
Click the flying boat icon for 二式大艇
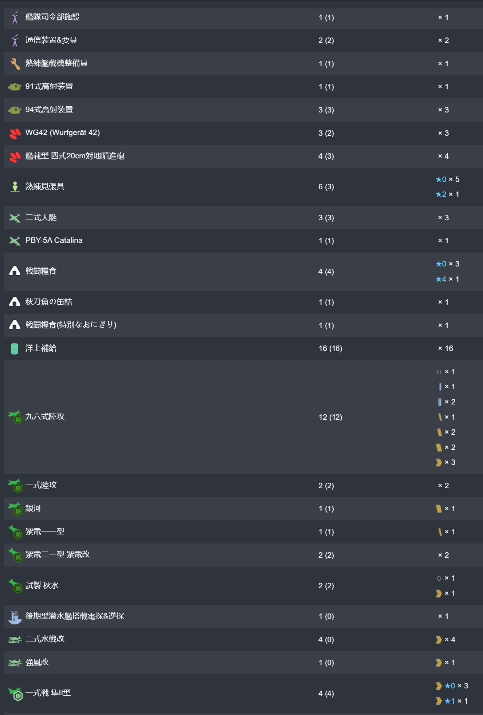15,218
